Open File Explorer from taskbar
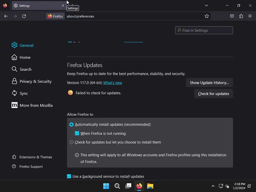This screenshot has width=256, height=192. (150, 186)
